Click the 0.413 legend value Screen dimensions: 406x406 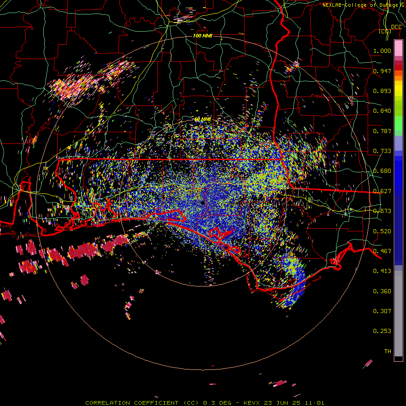(x=382, y=271)
